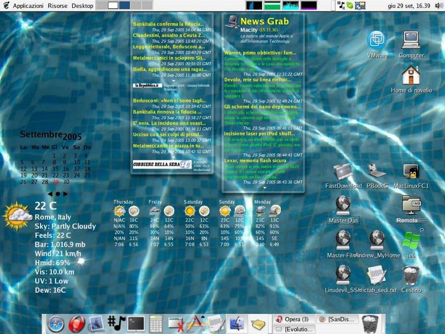Click the clock showing gio 29 set, 16.39
Viewport: 445px width, 334px height.
pos(409,6)
